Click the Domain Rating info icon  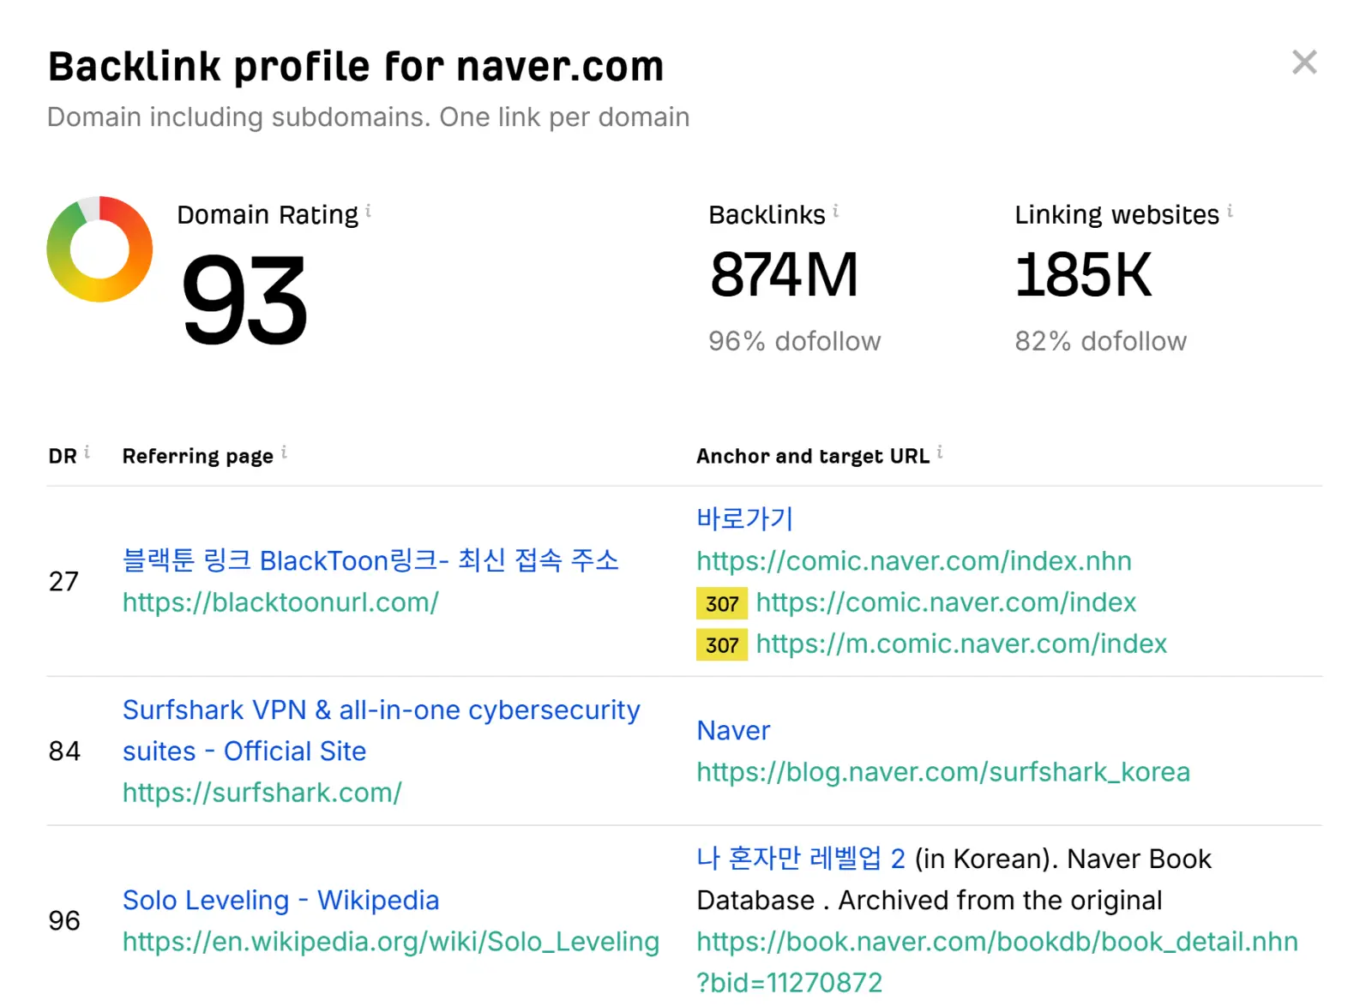(368, 210)
